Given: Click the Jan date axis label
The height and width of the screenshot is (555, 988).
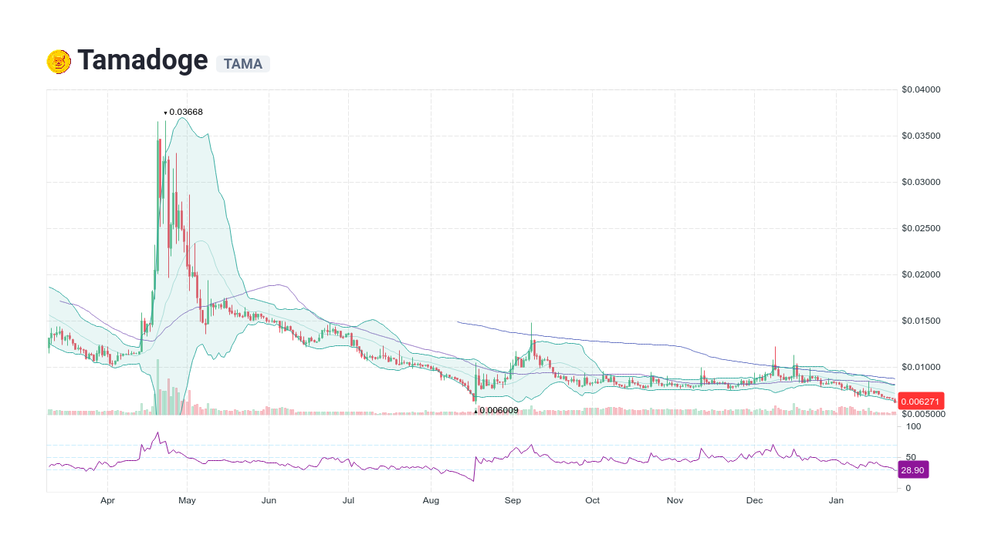Looking at the screenshot, I should [836, 500].
